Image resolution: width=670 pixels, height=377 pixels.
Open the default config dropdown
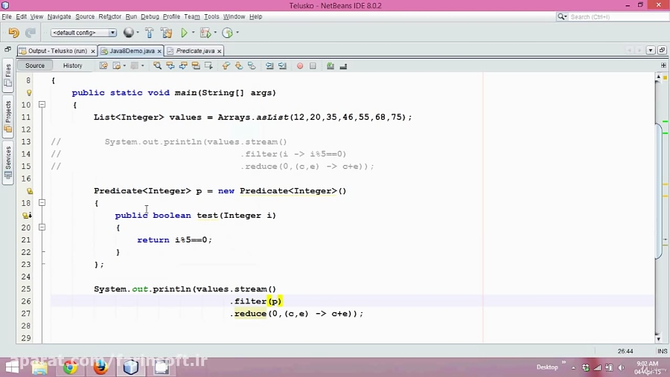point(83,33)
